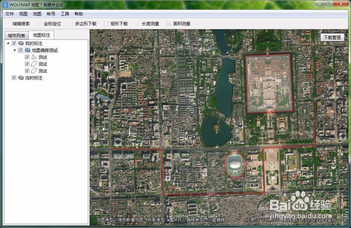The width and height of the screenshot is (351, 228).
Task: Click the 临时标注 folder icon
Action: click(x=20, y=78)
